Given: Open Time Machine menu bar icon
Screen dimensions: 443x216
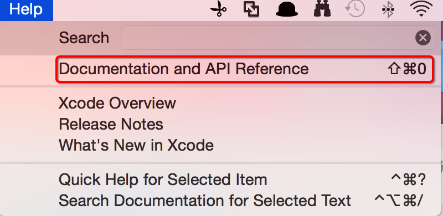Looking at the screenshot, I should coord(355,9).
